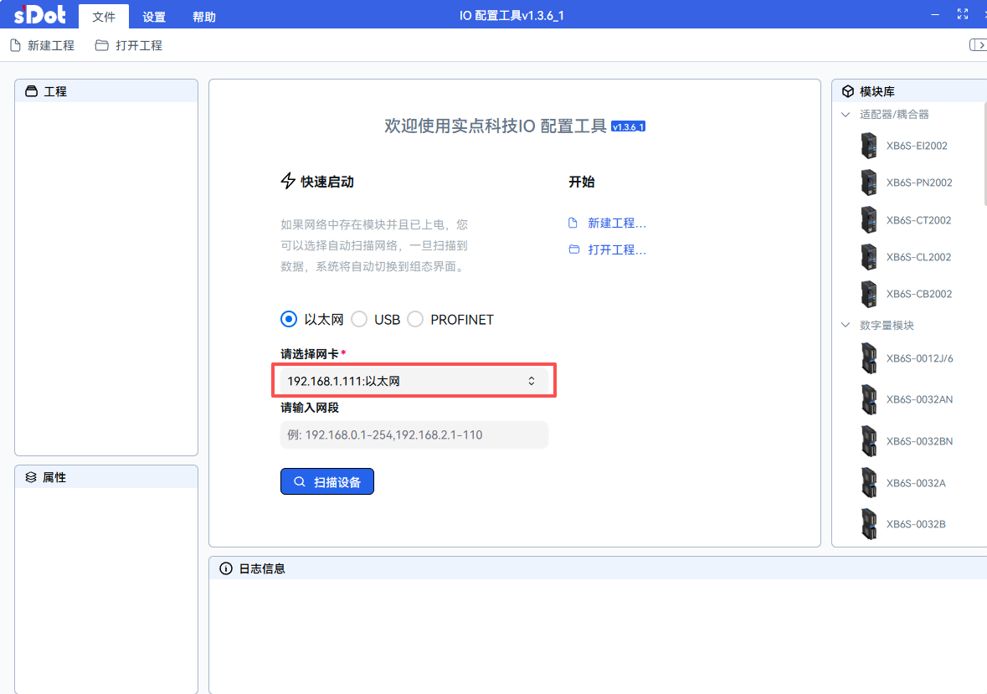Choose the PROFINET radio button
987x694 pixels.
(415, 319)
